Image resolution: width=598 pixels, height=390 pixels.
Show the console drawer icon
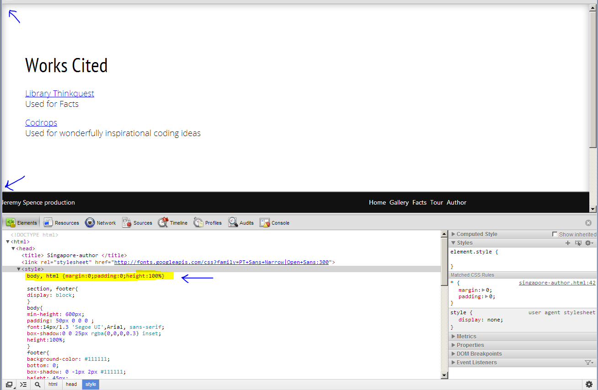pos(23,385)
